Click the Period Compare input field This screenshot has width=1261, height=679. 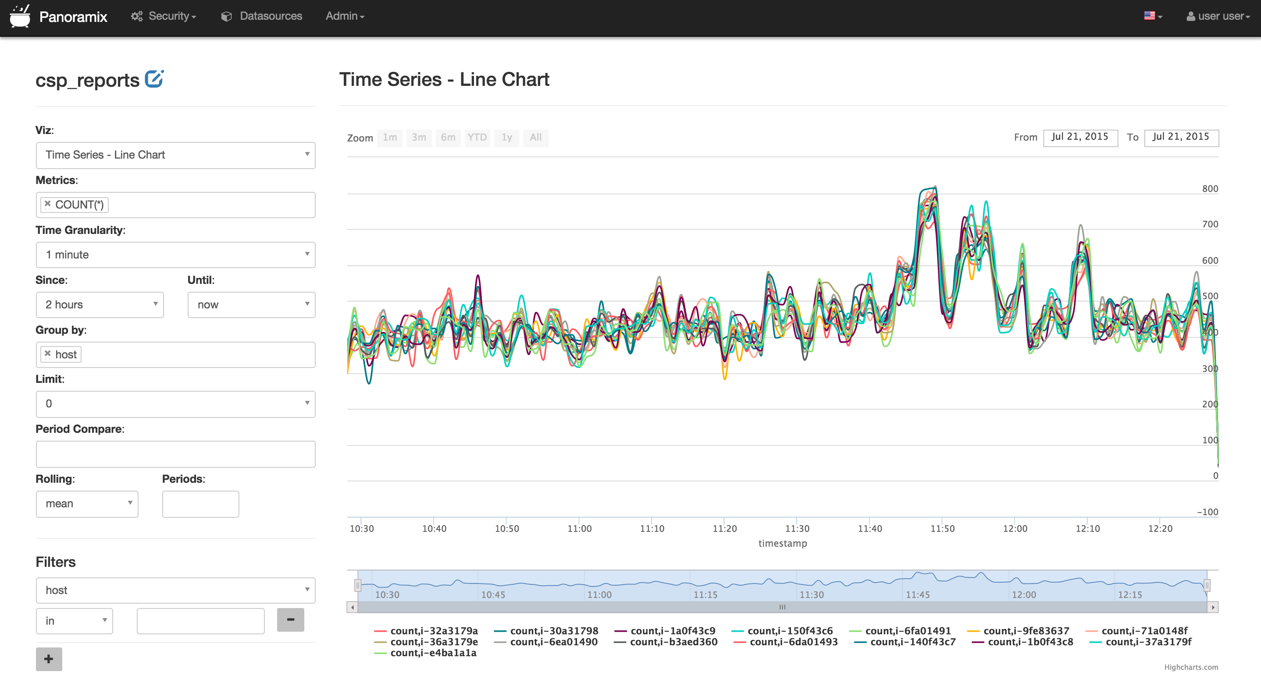[x=175, y=454]
